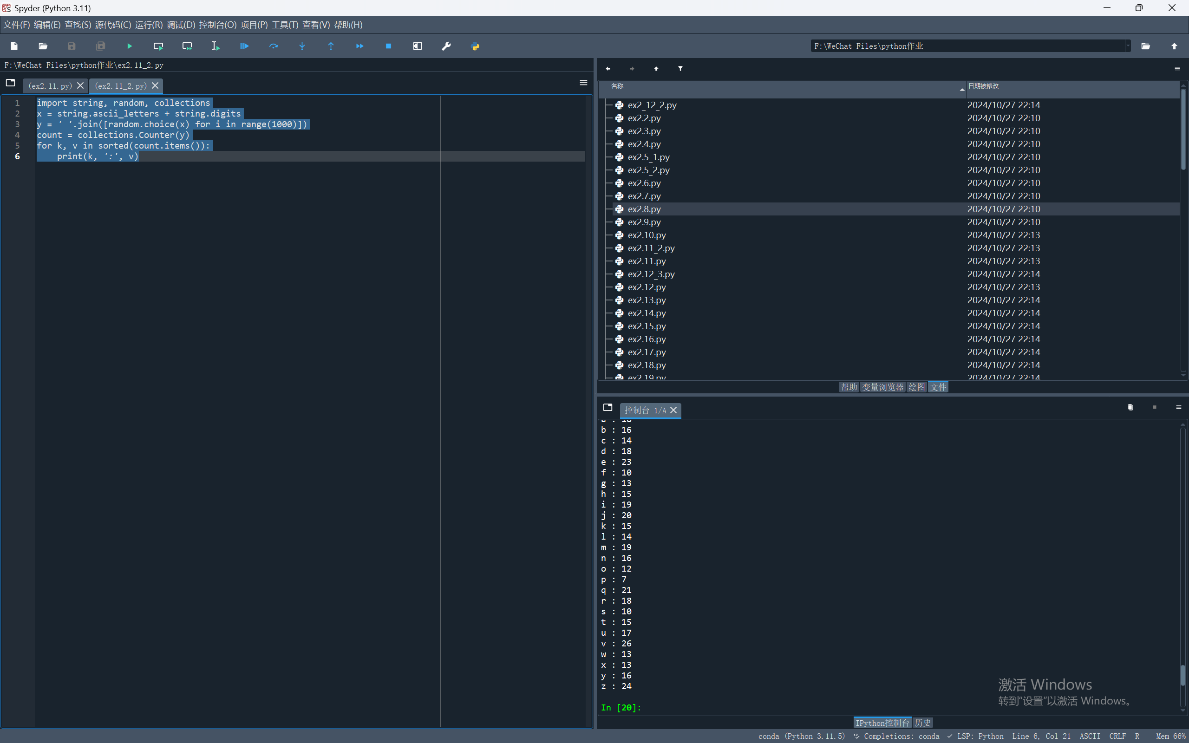Open the editor options hamburger menu
Screen dimensions: 1189x743
coord(584,83)
